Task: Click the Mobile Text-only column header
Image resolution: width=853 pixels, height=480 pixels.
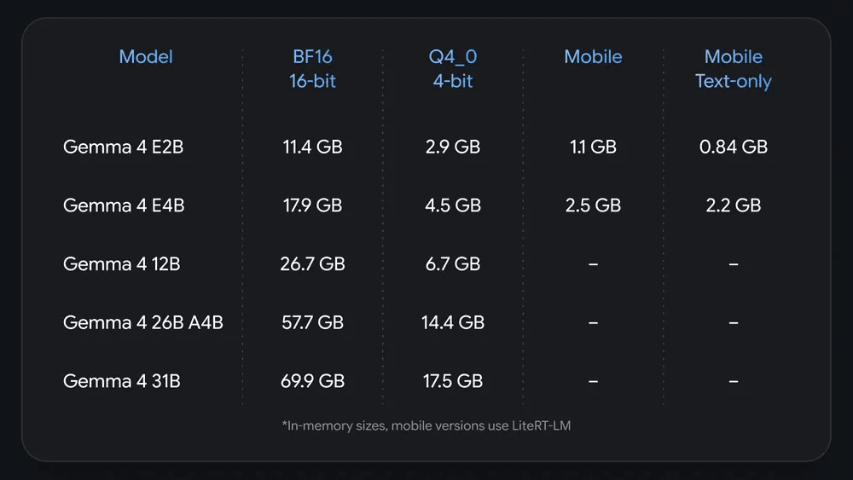Action: coord(734,68)
